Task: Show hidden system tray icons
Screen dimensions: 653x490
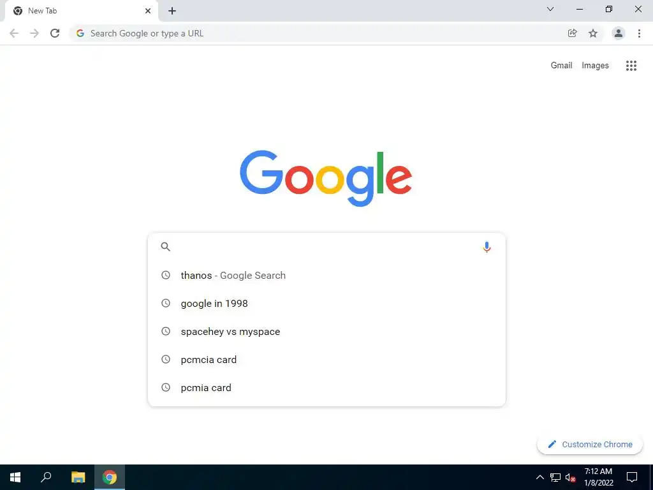Action: coord(539,477)
